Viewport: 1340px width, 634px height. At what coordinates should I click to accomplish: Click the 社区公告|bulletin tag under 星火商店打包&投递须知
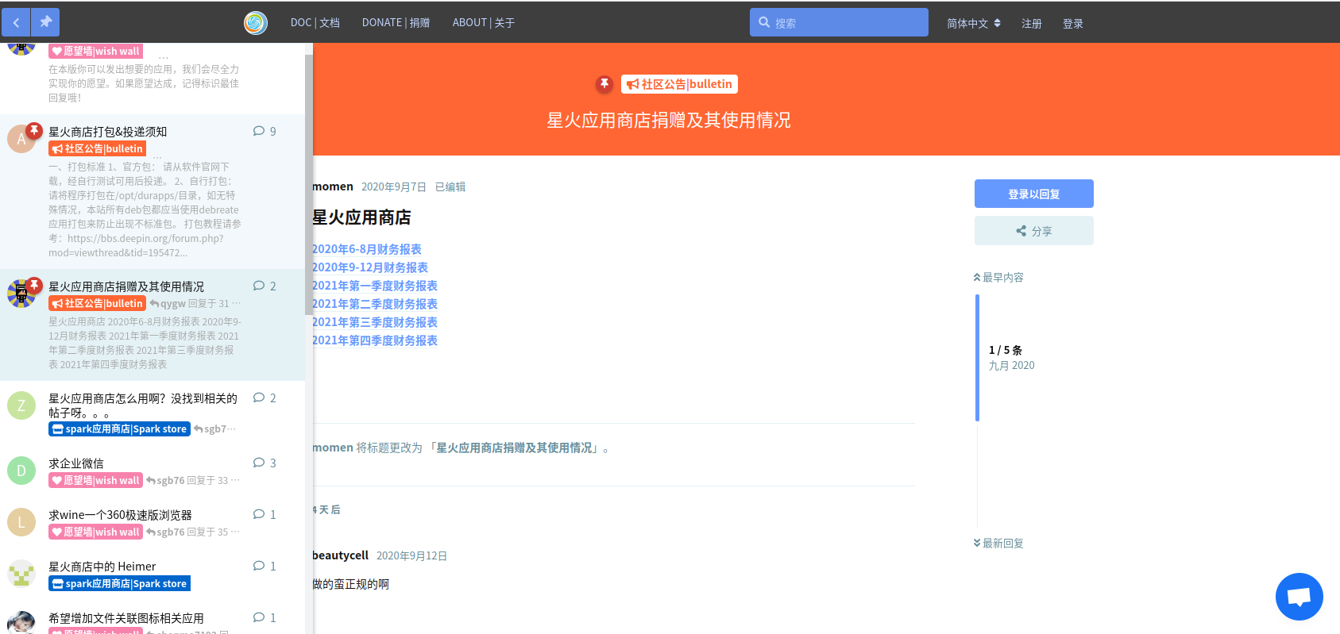point(98,149)
